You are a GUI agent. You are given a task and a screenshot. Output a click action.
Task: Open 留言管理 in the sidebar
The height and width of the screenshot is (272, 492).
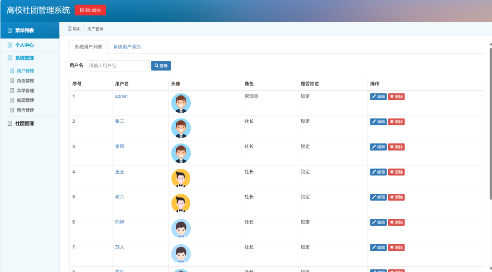(x=25, y=110)
